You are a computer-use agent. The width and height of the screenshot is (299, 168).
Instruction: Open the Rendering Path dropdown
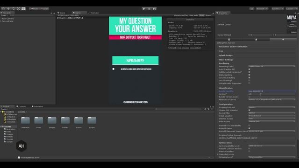[272, 66]
